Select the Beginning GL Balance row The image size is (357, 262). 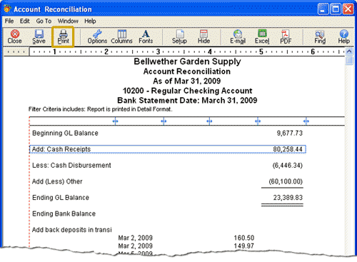coord(168,133)
